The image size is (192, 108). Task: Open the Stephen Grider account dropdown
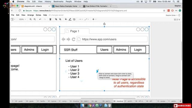pos(171,15)
